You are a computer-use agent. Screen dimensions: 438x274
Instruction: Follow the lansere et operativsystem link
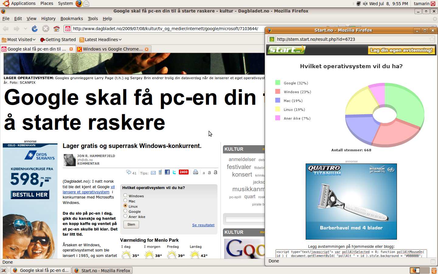[x=86, y=192]
